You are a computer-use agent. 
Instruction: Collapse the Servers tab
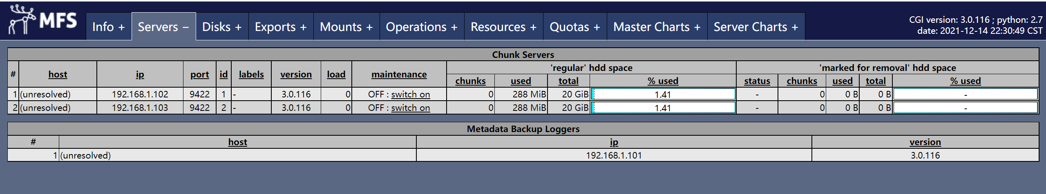(163, 27)
